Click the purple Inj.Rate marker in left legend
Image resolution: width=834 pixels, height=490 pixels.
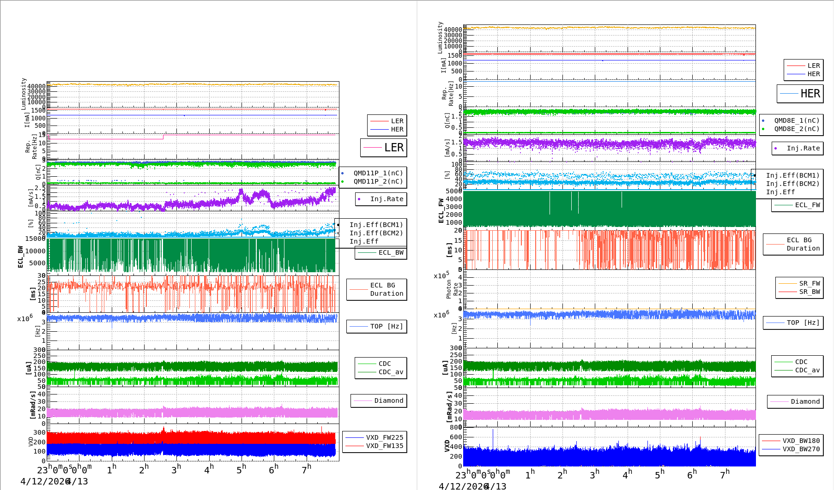tap(359, 199)
